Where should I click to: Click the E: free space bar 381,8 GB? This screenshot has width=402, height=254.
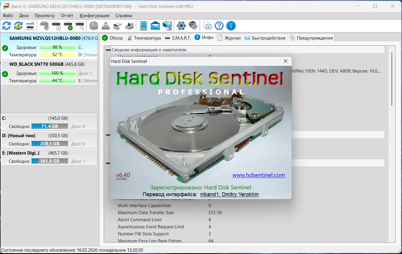pos(50,161)
